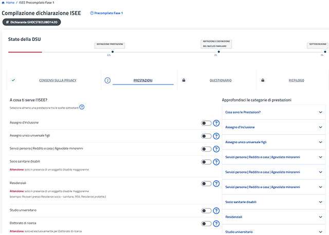329x235 pixels.
Task: Open help for Assegno unico universale figli
Action: 216,136
